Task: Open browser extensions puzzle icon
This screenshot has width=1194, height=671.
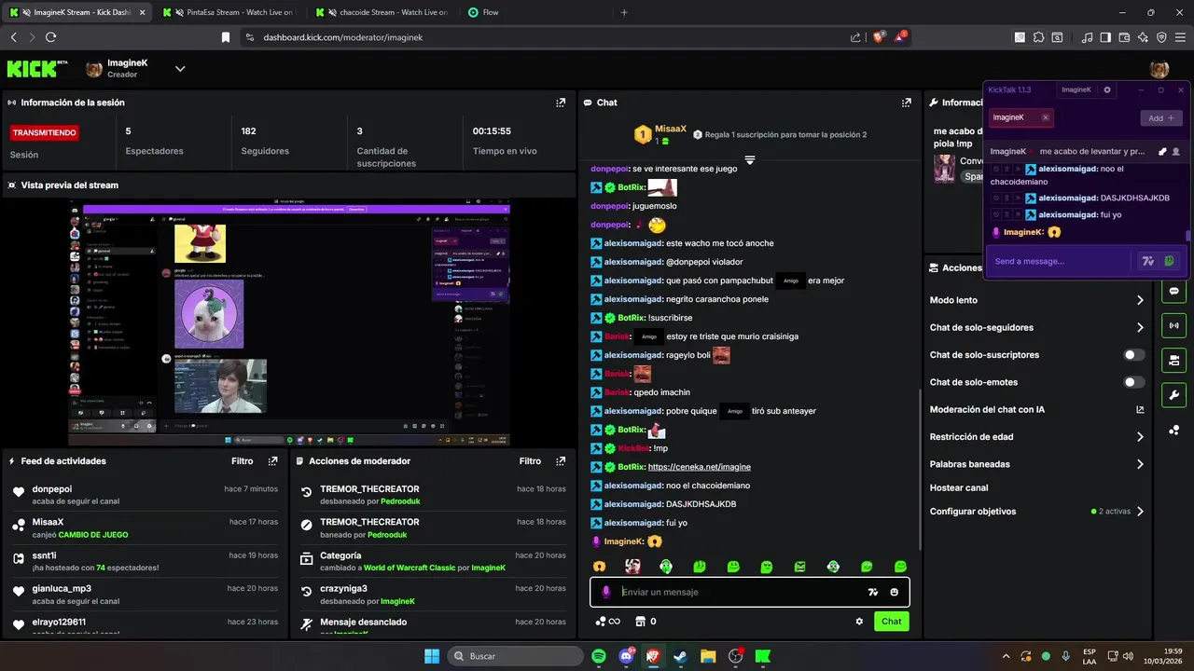Action: click(1039, 37)
